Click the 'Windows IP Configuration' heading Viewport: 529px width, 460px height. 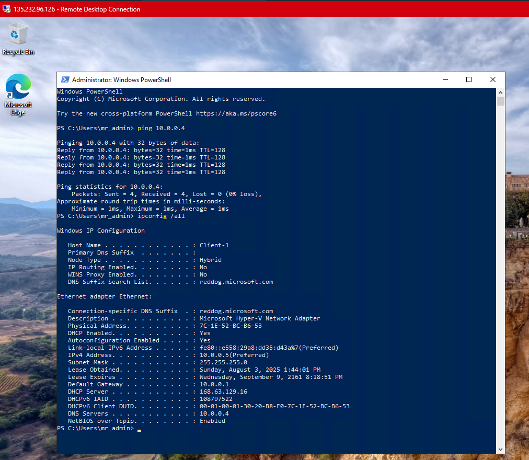point(100,231)
